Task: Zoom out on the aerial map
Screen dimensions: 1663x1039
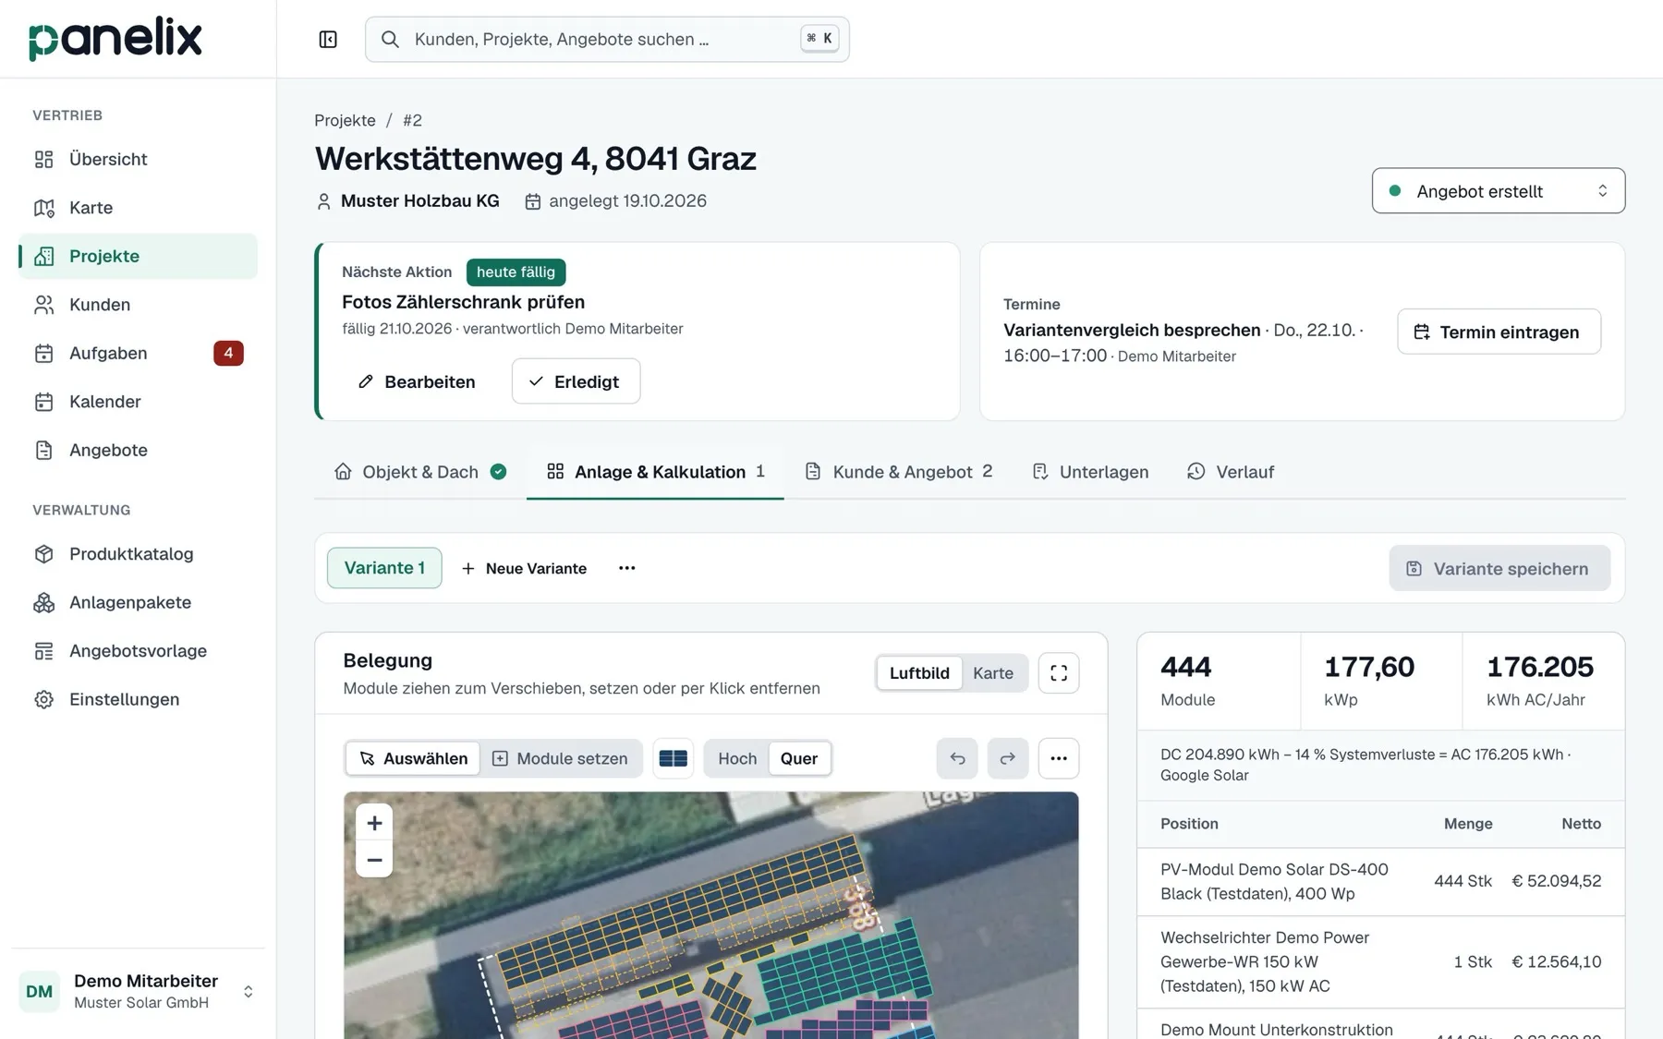Action: (374, 860)
